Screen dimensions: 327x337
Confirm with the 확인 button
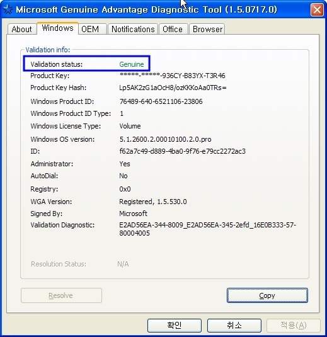175,326
